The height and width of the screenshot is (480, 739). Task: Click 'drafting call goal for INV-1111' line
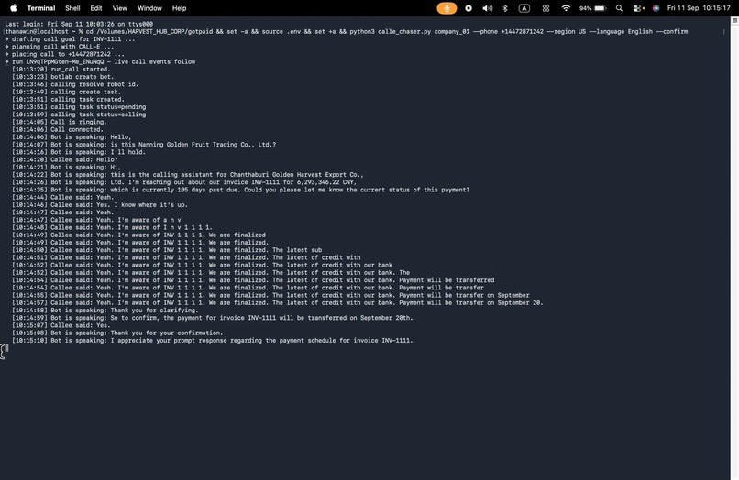pyautogui.click(x=70, y=39)
